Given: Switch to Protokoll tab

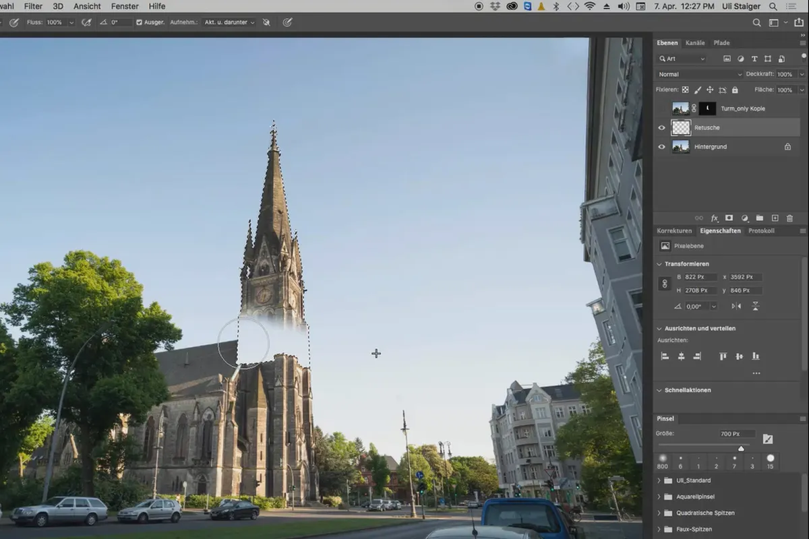Looking at the screenshot, I should coord(761,230).
